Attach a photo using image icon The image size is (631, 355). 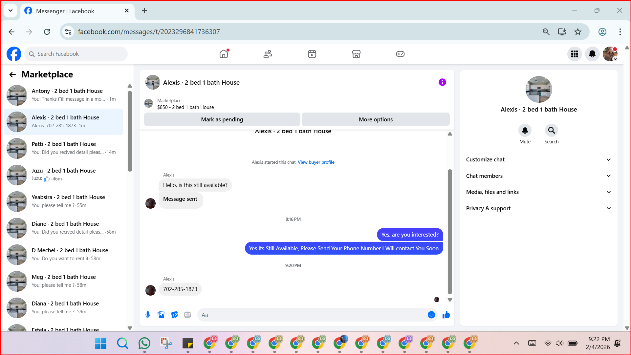pyautogui.click(x=161, y=315)
